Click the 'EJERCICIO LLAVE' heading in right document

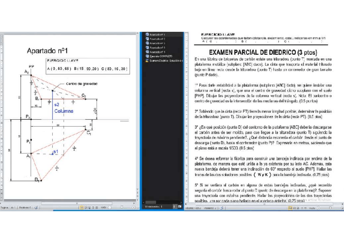pyautogui.click(x=218, y=34)
